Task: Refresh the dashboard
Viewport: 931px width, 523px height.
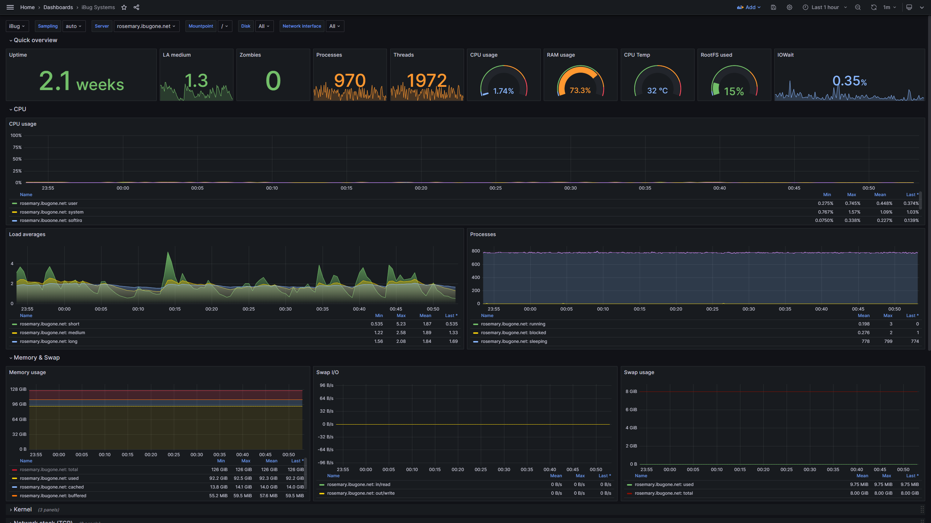Action: tap(874, 7)
